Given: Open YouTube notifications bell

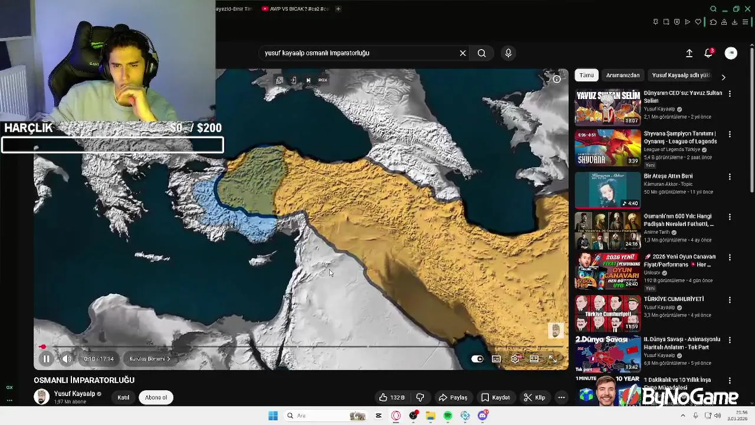Looking at the screenshot, I should pos(708,53).
